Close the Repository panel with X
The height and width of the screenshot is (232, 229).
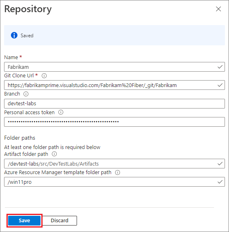(218, 9)
